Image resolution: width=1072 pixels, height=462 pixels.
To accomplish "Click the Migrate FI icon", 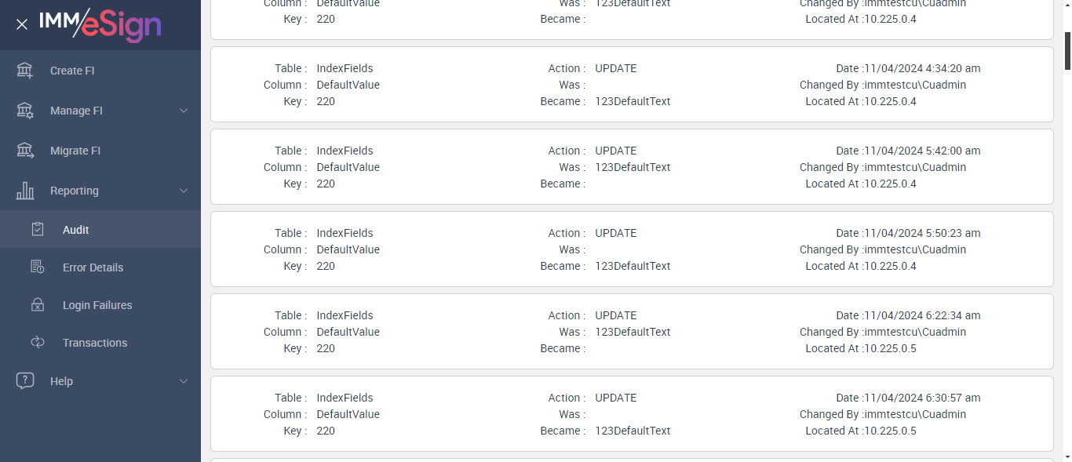I will [x=25, y=151].
